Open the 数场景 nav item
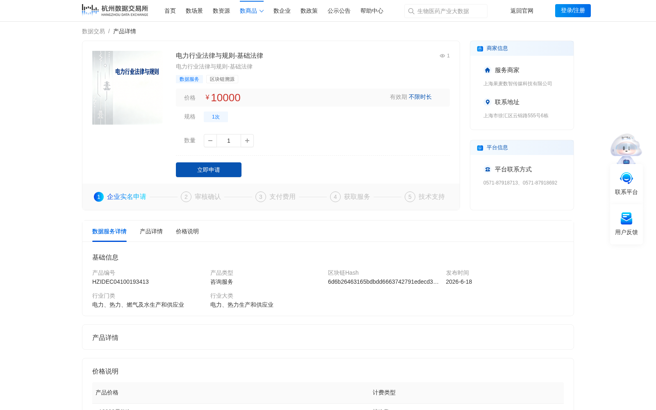 194,11
